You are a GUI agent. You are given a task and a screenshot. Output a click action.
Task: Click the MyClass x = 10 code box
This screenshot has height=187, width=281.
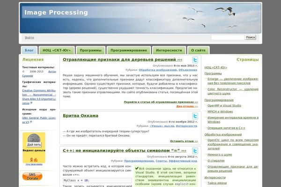[x=97, y=180]
